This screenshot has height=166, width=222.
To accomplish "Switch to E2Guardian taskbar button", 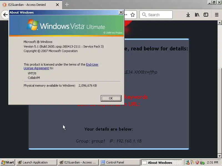I will [x=78, y=162].
